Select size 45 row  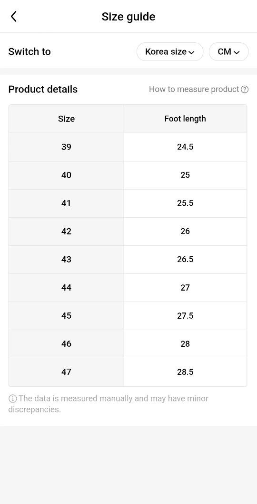click(128, 316)
